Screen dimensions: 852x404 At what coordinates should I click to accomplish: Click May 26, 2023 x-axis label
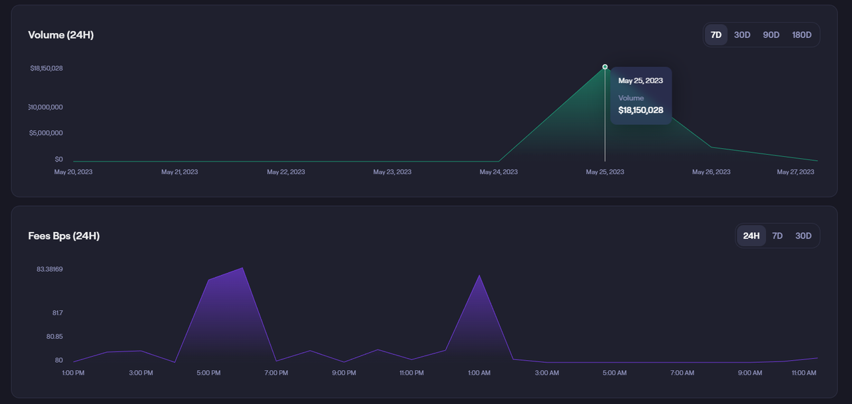pyautogui.click(x=711, y=172)
